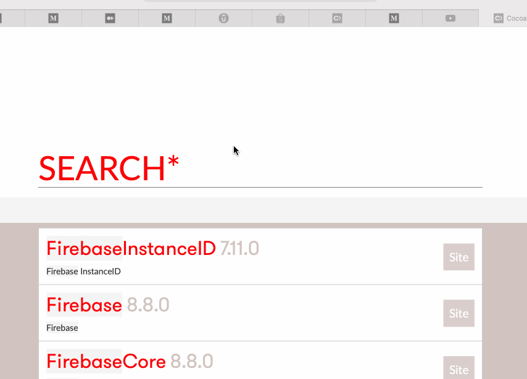Open the tab with the camera dots icon
This screenshot has height=379, width=527.
pyautogui.click(x=110, y=19)
